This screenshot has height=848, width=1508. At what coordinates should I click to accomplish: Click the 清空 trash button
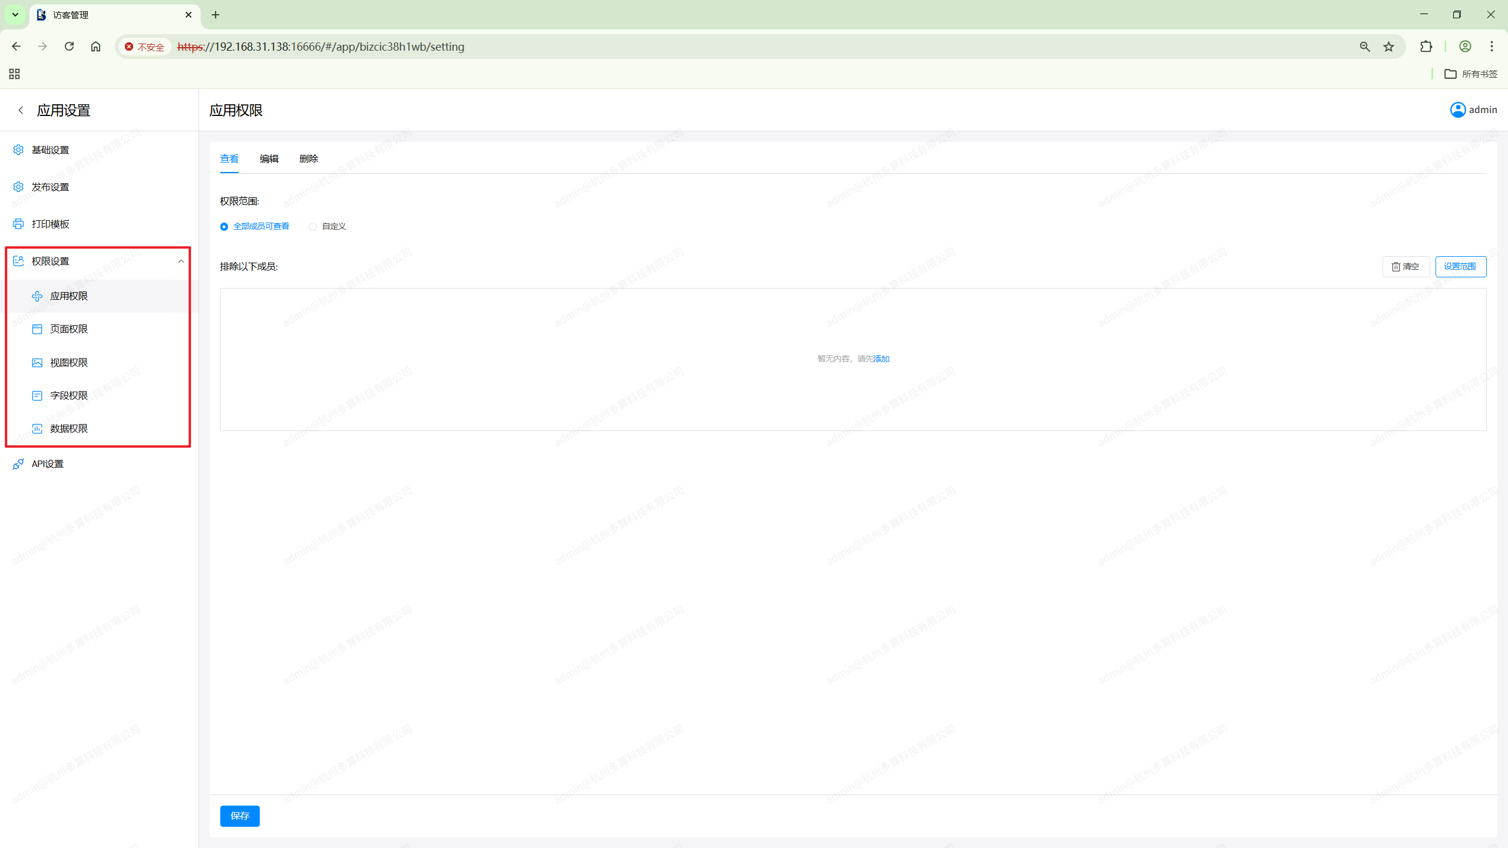pyautogui.click(x=1406, y=267)
